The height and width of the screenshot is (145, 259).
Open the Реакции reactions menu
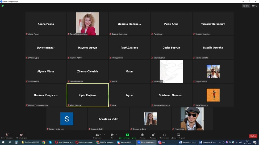click(153, 135)
